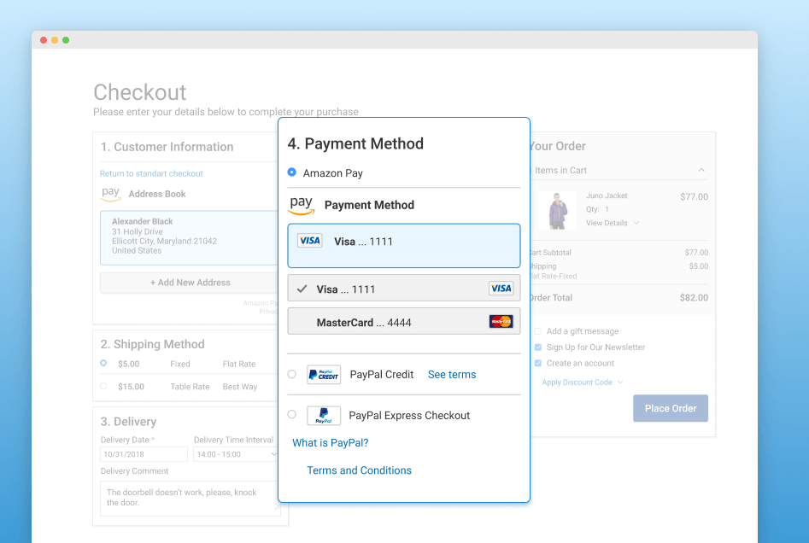Screen dimensions: 809x543
Task: Click the Amazon Pay logo beside Address Book
Action: pos(110,194)
